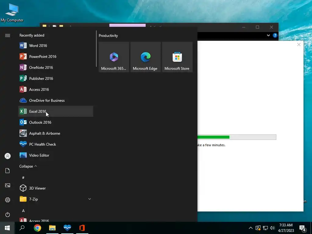
Task: Open PC Health Check from Start list
Action: [x=56, y=144]
